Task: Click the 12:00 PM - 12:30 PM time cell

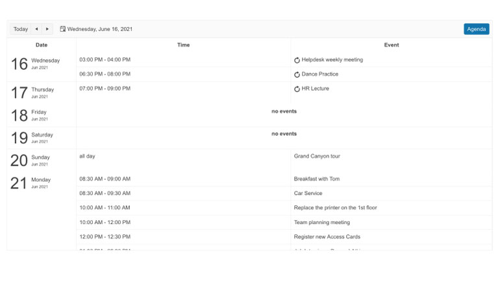Action: click(x=183, y=236)
